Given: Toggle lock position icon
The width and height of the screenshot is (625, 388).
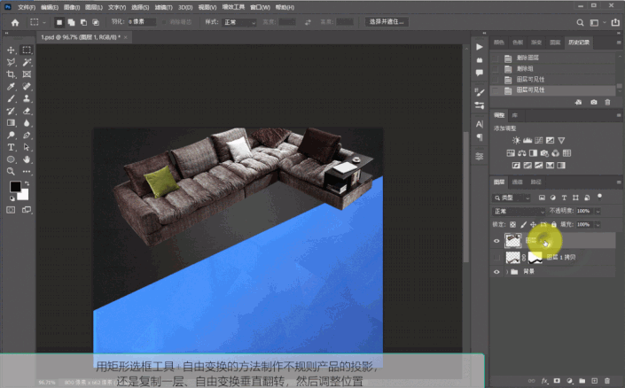Looking at the screenshot, I should (x=534, y=225).
